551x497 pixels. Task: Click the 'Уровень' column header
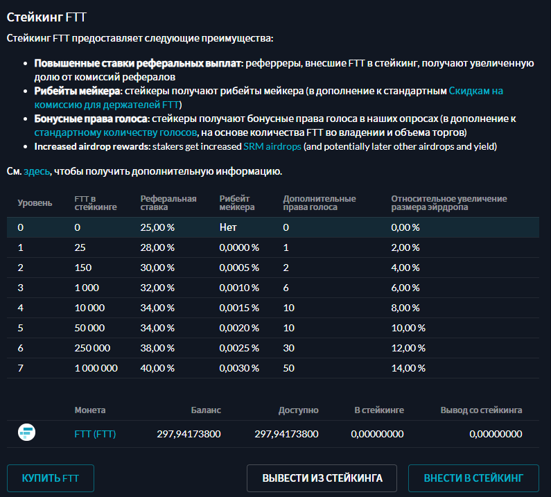[35, 203]
